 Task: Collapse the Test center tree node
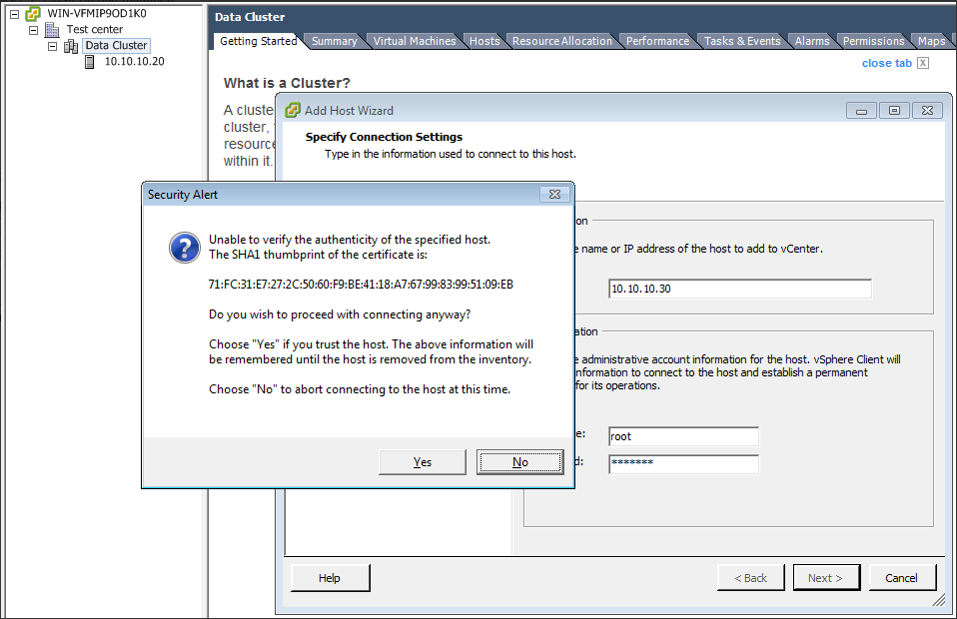pyautogui.click(x=34, y=30)
